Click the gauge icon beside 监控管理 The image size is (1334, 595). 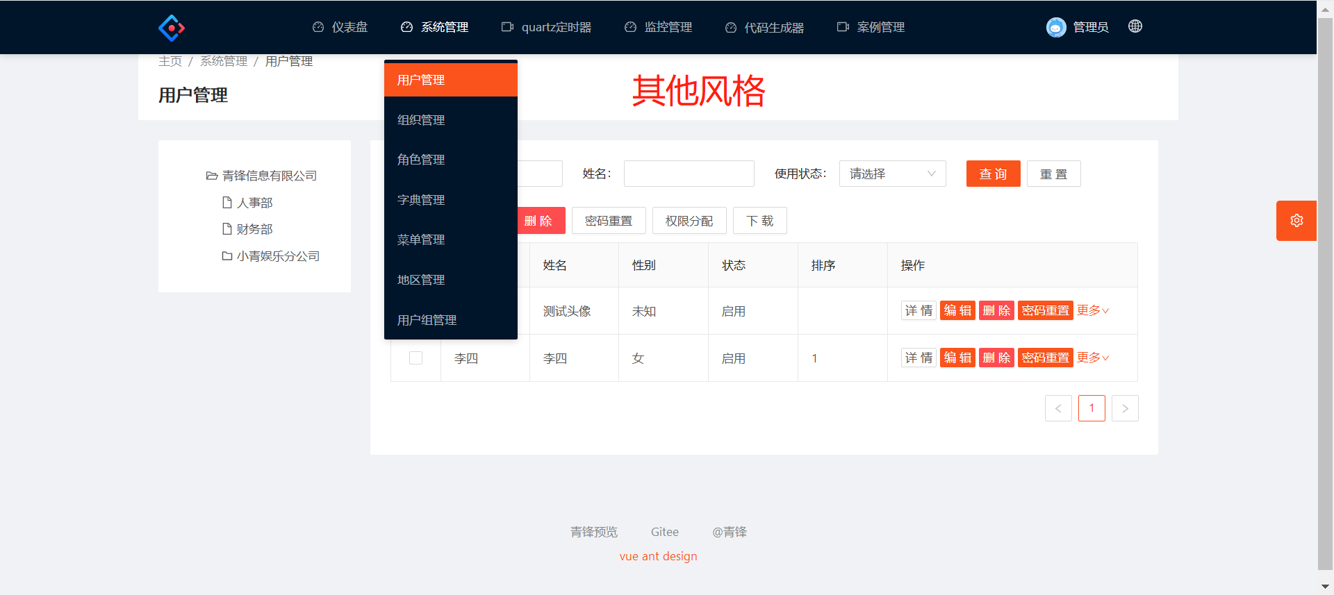630,27
